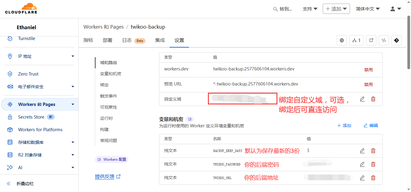The image size is (411, 192).
Task: Click the code editor icon button
Action: 384,40
